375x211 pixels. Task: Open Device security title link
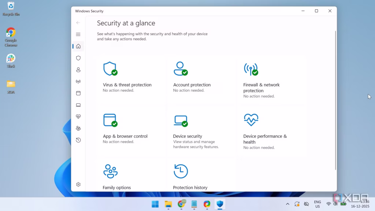pyautogui.click(x=187, y=136)
